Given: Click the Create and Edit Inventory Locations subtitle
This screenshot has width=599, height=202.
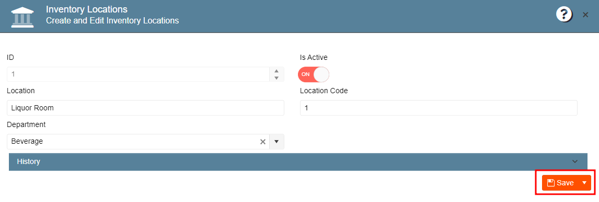Looking at the screenshot, I should (x=112, y=20).
